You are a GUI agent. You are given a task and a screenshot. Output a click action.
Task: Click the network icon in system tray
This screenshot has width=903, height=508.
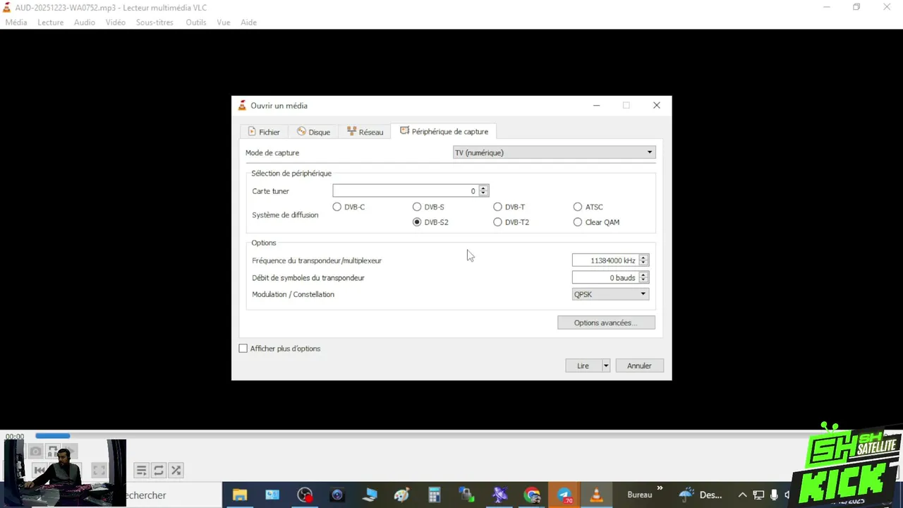pyautogui.click(x=758, y=495)
